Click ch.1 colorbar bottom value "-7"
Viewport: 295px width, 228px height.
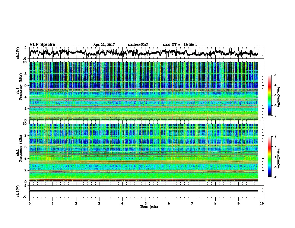click(x=275, y=115)
